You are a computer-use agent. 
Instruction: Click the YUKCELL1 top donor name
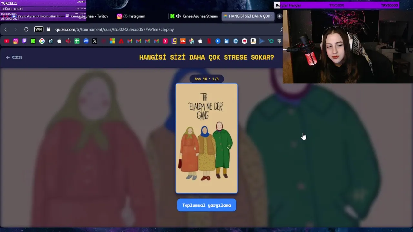click(9, 3)
